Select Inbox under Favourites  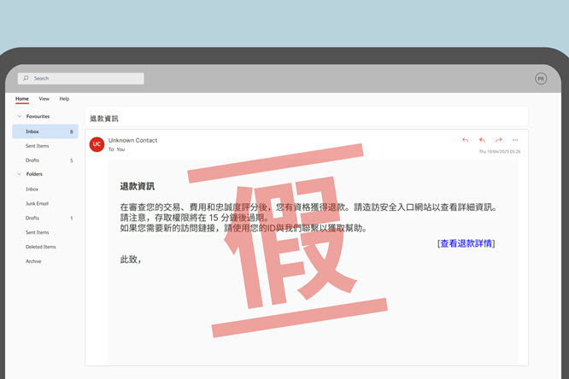(32, 131)
